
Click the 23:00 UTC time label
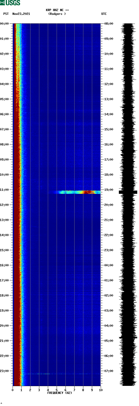pos(109,250)
